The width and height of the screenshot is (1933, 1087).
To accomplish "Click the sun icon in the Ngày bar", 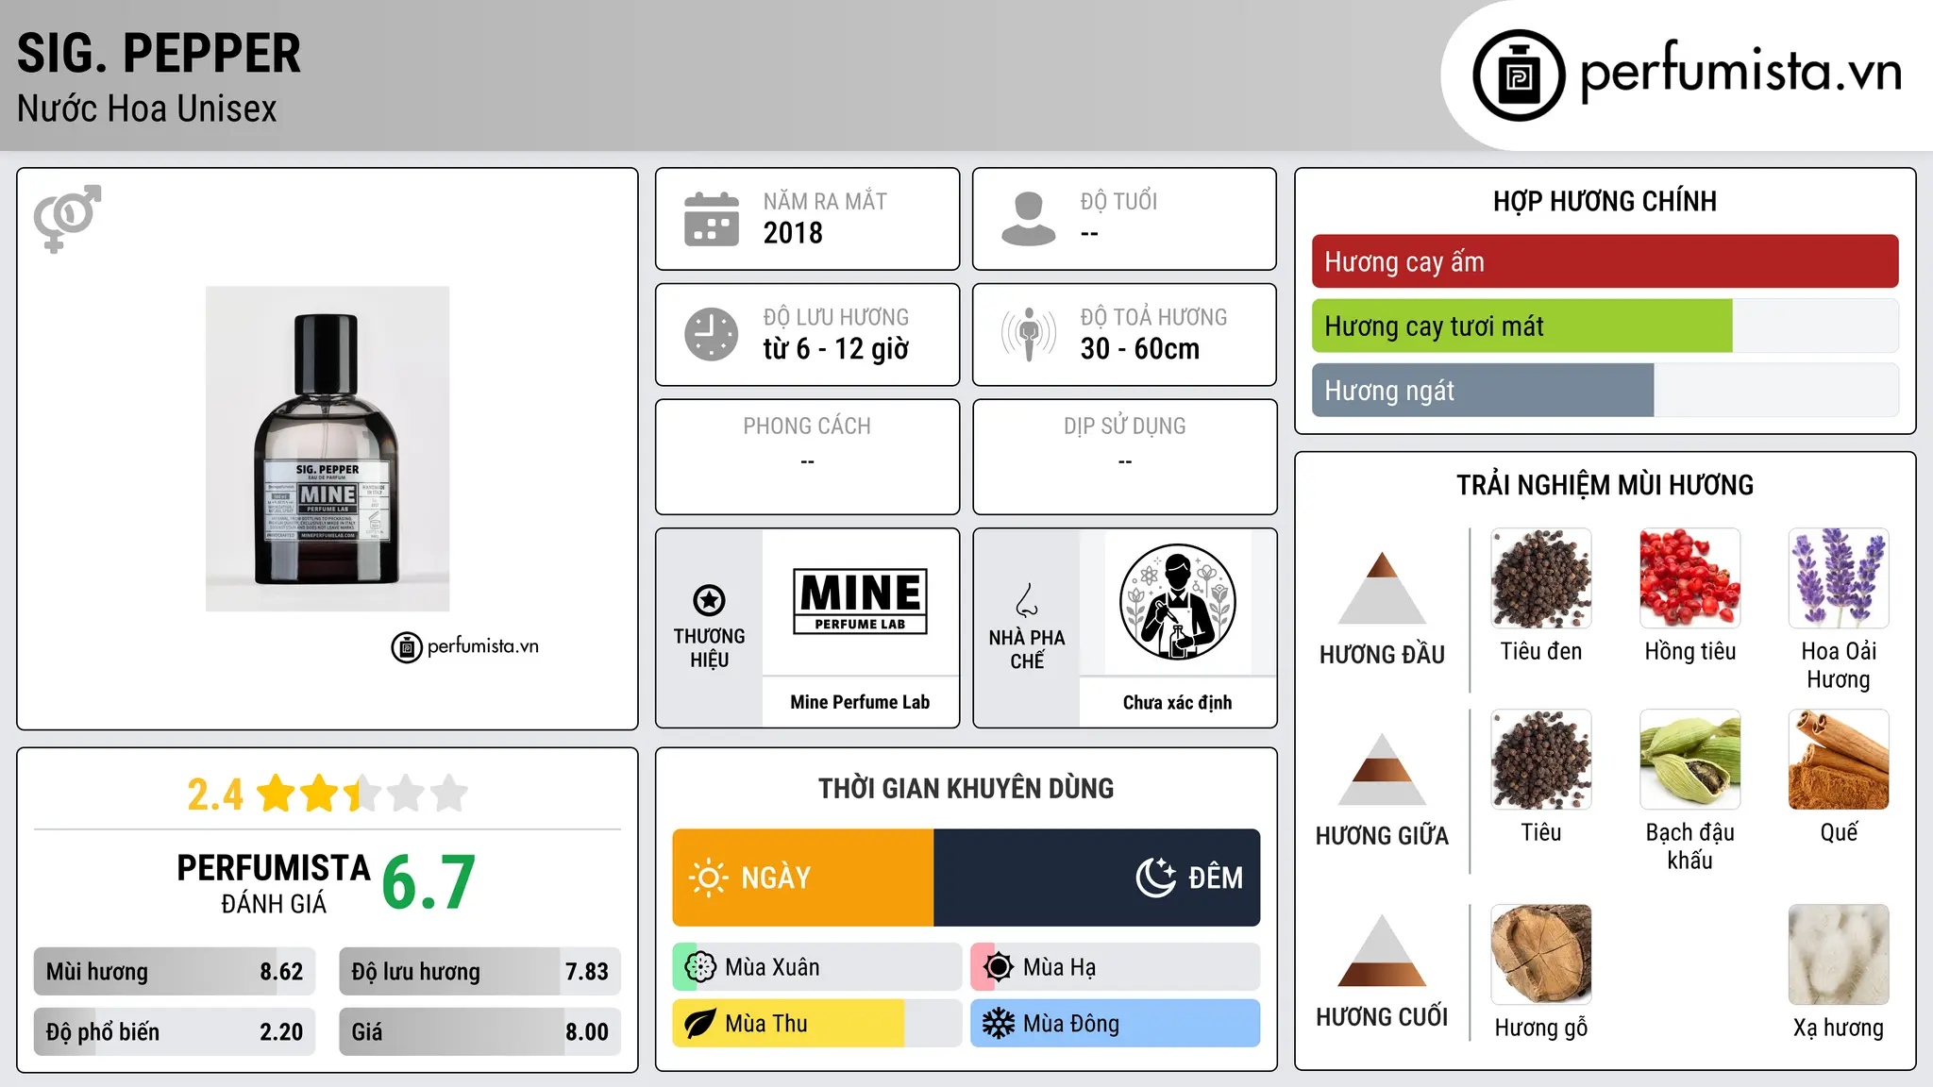I will click(x=708, y=878).
